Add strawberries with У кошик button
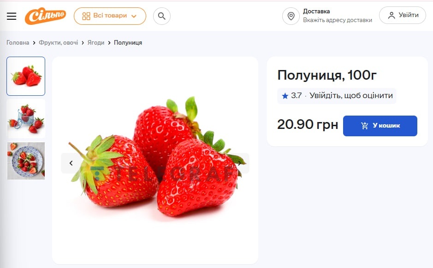The width and height of the screenshot is (433, 268). (x=380, y=126)
